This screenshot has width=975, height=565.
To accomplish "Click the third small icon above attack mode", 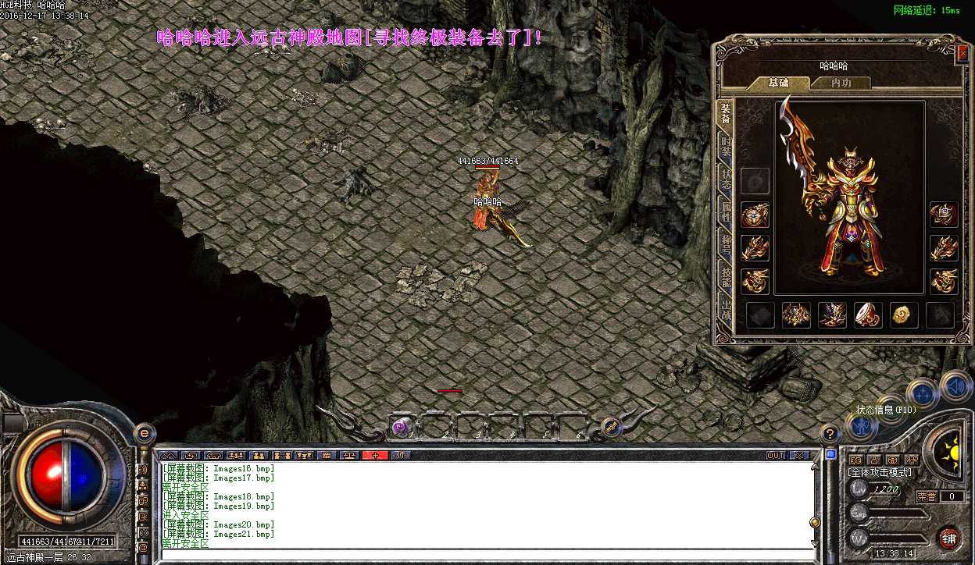I will tap(891, 460).
